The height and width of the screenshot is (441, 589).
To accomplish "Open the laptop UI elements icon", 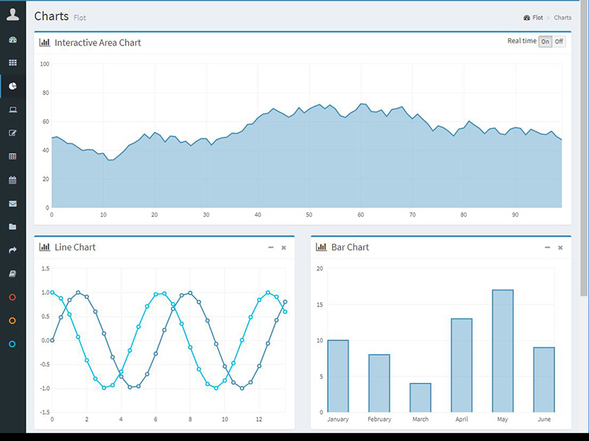I will pyautogui.click(x=13, y=110).
